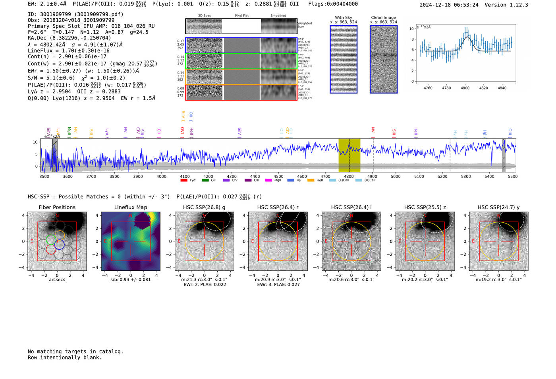556x379 pixels.
Task: Click the (H)CaII legend swatch
Action: (x=359, y=180)
